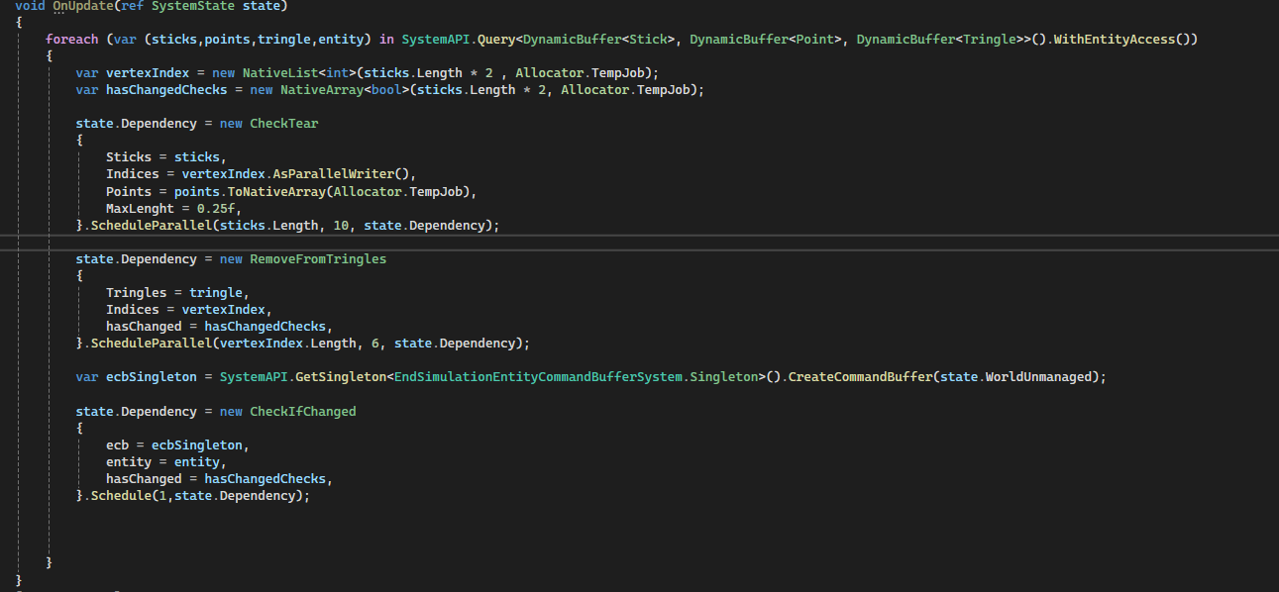The image size is (1279, 592).
Task: Click the SystemAPI.Query method call
Action: click(x=460, y=39)
